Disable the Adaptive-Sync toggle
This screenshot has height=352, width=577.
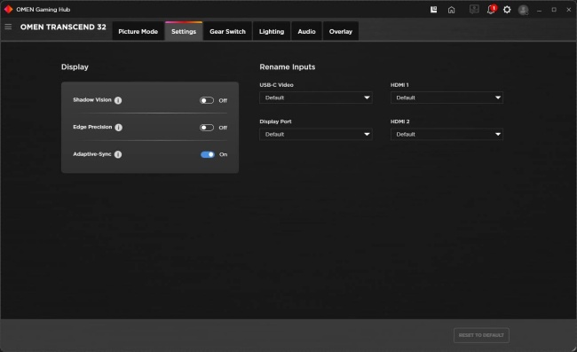click(208, 154)
